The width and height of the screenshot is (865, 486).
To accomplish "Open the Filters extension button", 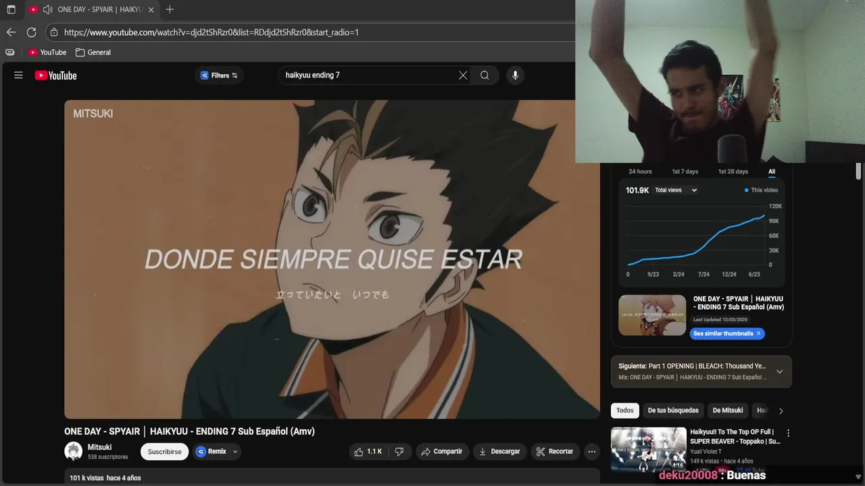I will tap(219, 76).
